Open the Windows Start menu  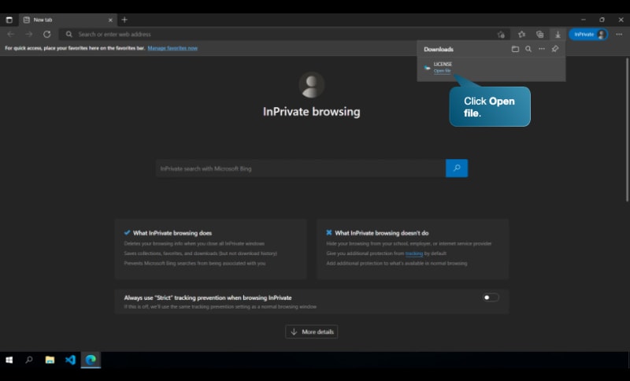(x=9, y=360)
